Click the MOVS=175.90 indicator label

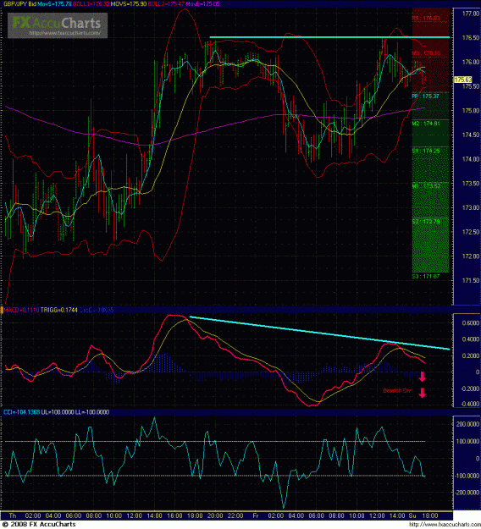(128, 3)
